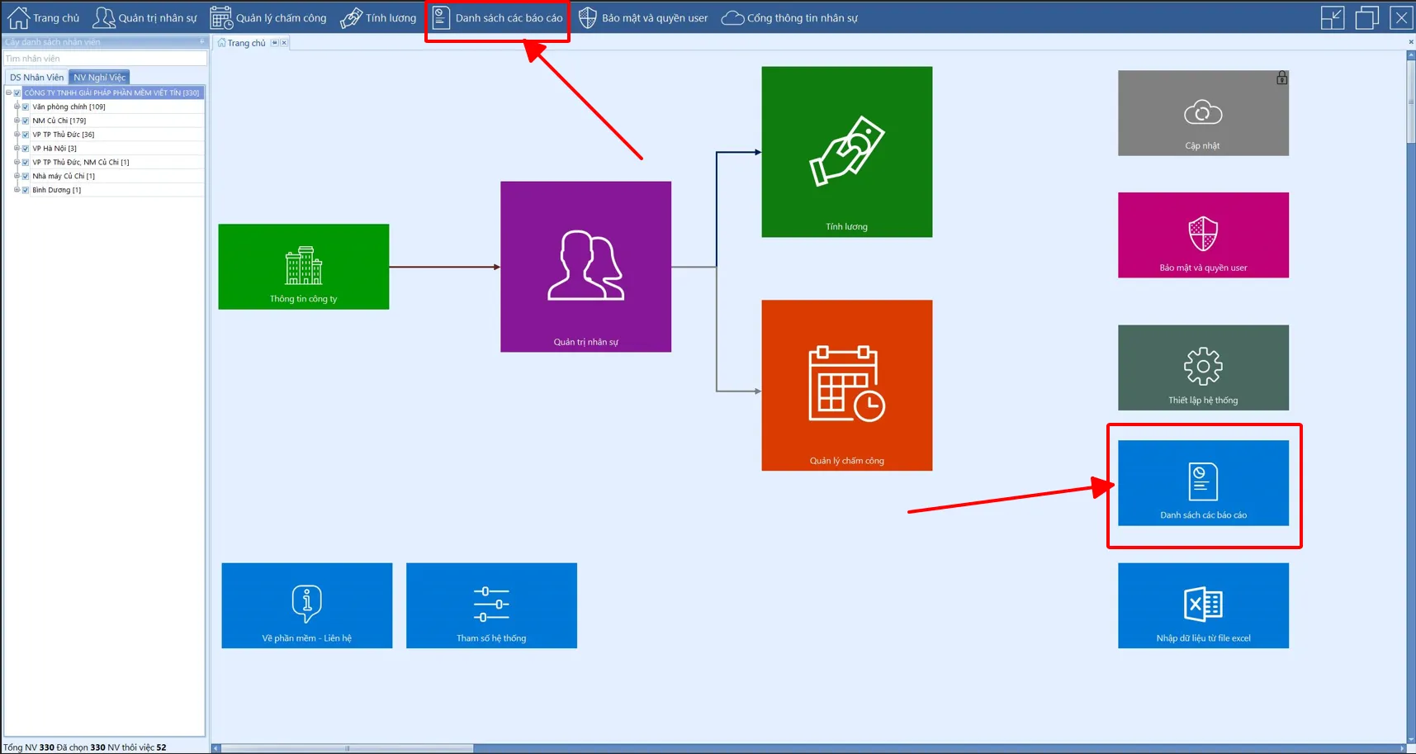Collapse the CÔNG TY TNHH root tree node
The height and width of the screenshot is (754, 1416).
point(8,92)
